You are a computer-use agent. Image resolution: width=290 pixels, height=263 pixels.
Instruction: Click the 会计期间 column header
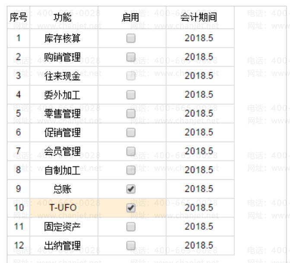click(x=198, y=18)
